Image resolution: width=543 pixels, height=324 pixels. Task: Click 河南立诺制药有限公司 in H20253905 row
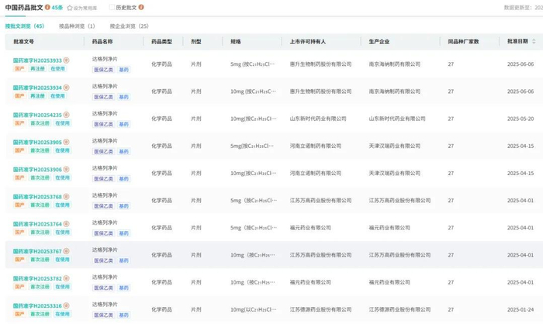click(316, 146)
